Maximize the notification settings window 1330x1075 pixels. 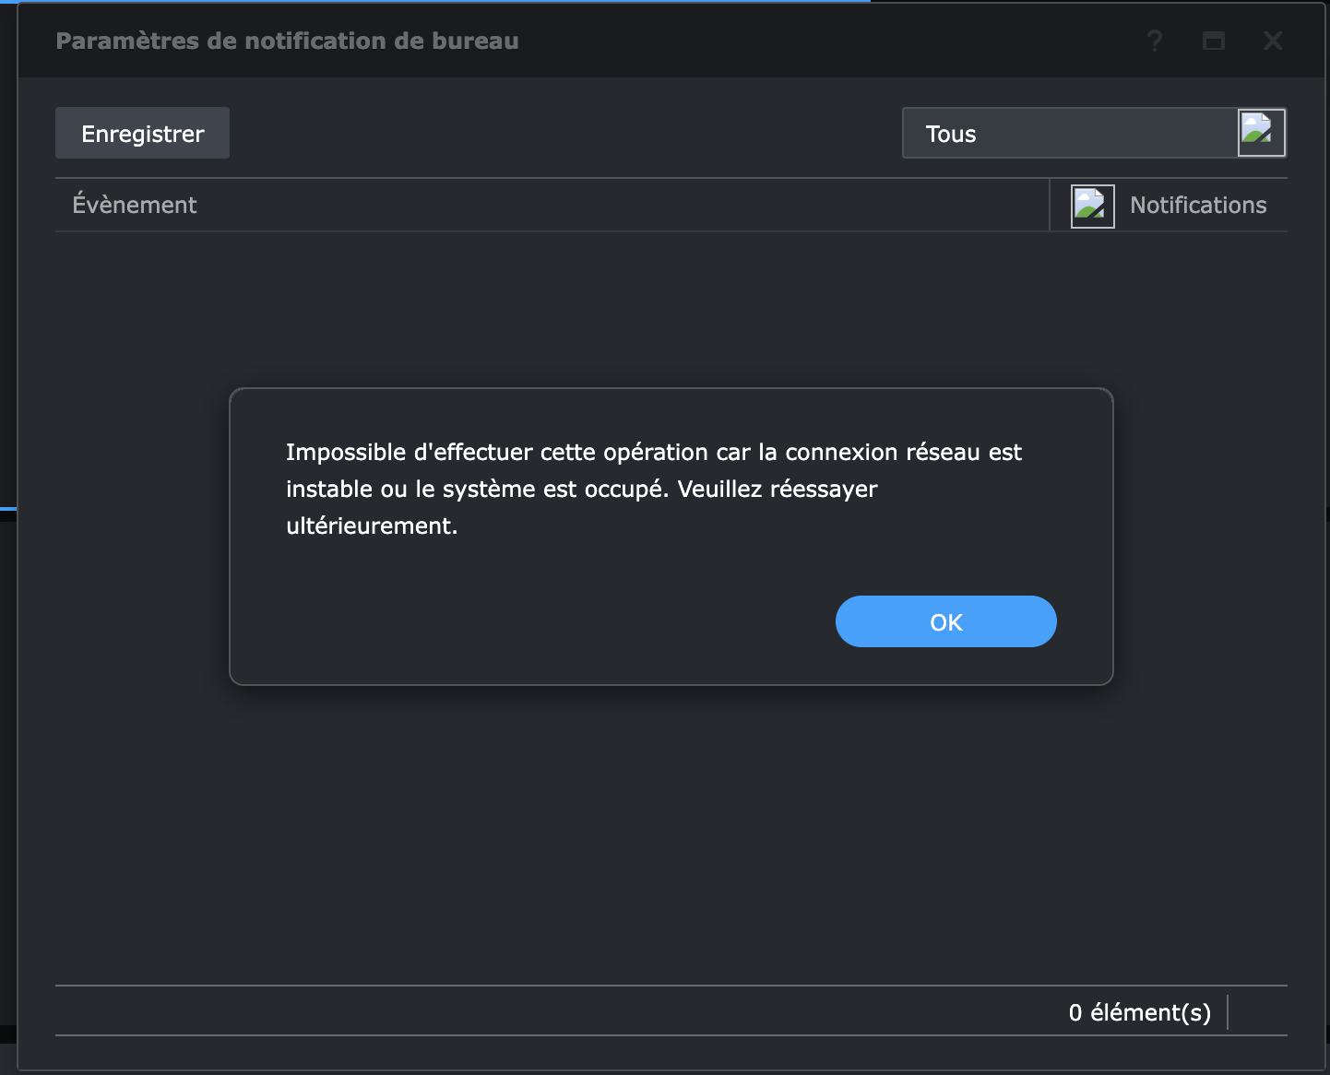tap(1214, 41)
